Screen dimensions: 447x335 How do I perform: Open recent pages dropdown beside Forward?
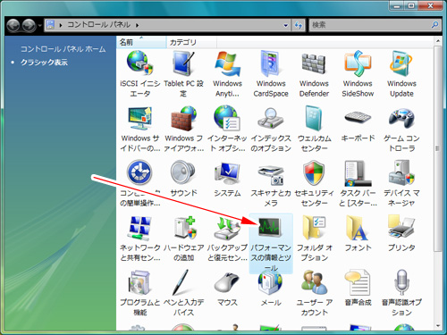point(39,25)
